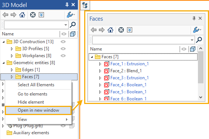Click target crosshair icon in 3D Model toolbar
The image size is (209, 139).
click(33, 15)
